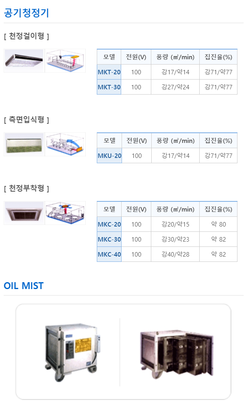Select the MKT-30 model cell
The image size is (244, 406).
[109, 87]
